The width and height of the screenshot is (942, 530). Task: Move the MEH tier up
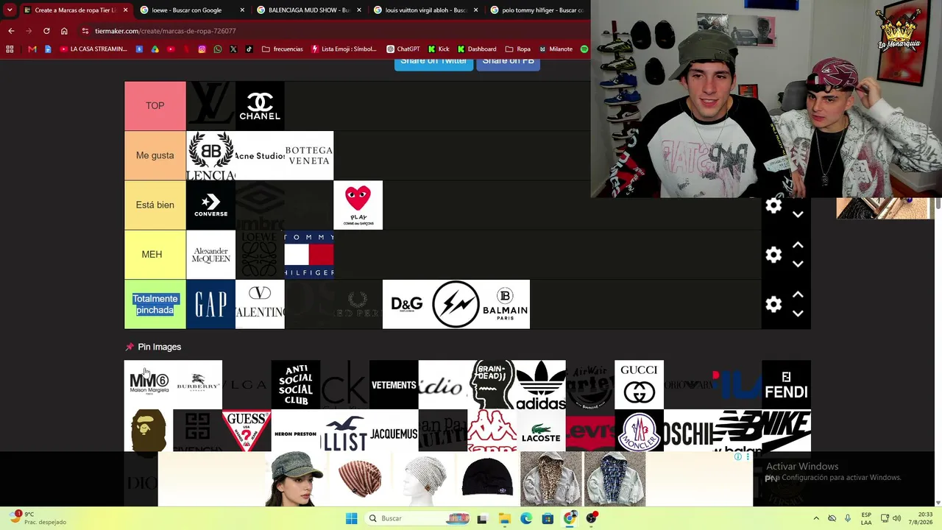pos(798,245)
